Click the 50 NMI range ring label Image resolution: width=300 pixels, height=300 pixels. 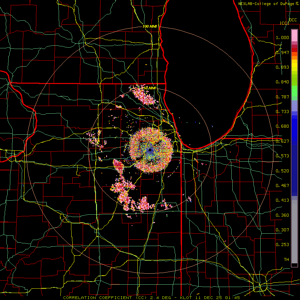click(149, 88)
